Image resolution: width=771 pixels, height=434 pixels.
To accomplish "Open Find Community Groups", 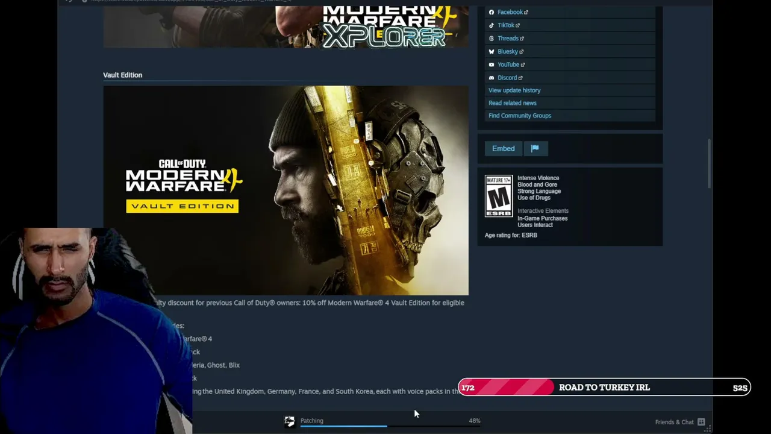I will click(520, 116).
